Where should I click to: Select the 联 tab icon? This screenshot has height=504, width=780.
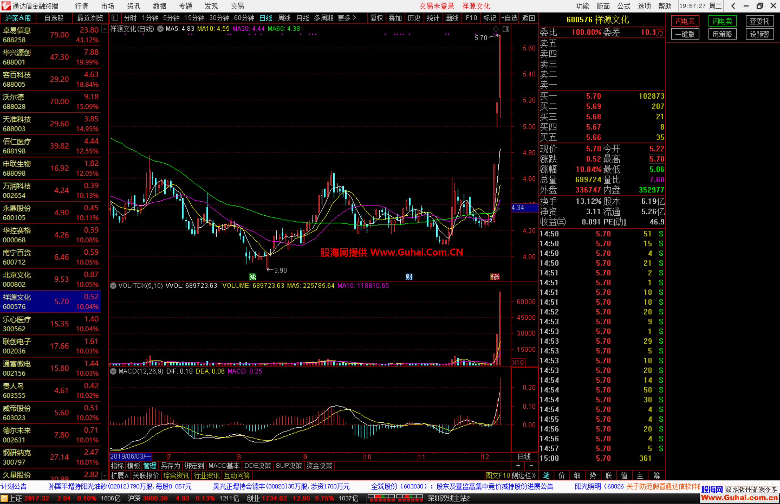click(x=609, y=475)
